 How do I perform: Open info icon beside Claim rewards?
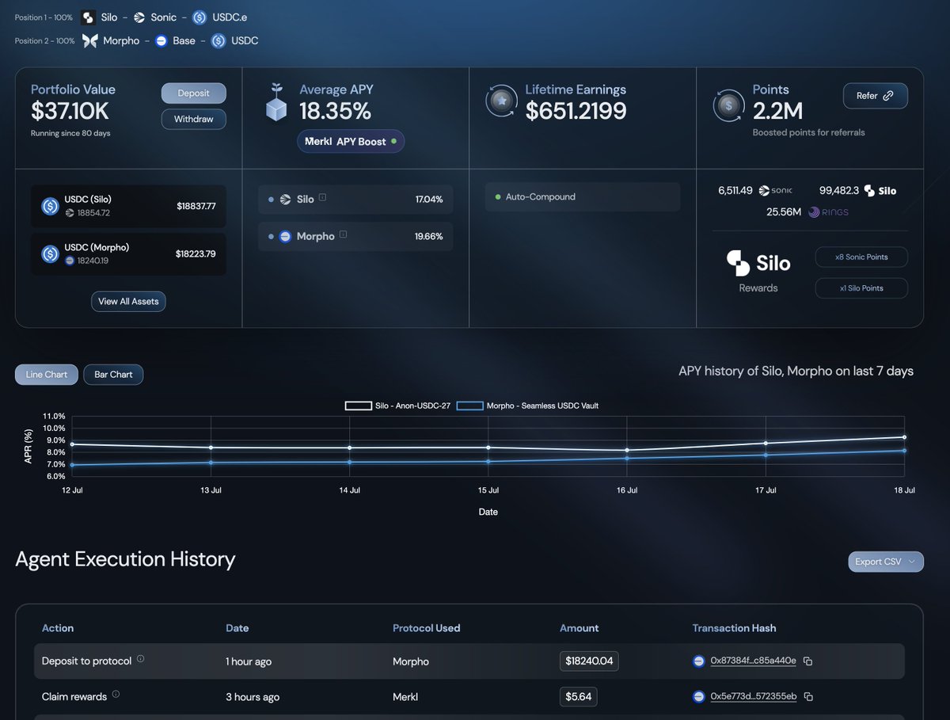tap(116, 695)
